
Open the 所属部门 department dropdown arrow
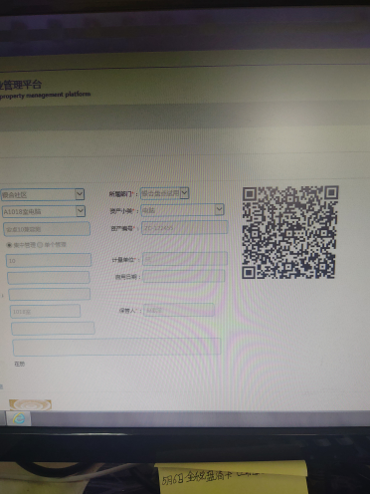[184, 193]
